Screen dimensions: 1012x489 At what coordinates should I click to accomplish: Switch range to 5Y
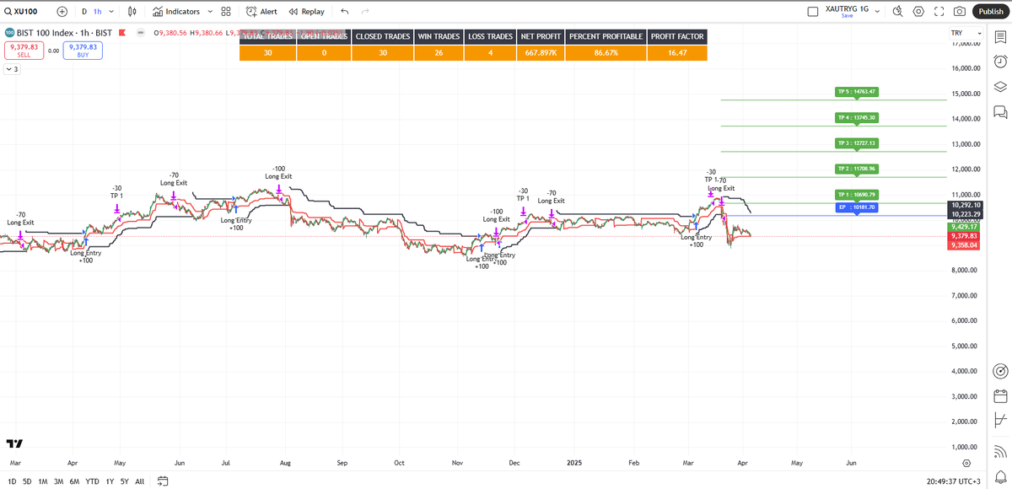click(125, 481)
